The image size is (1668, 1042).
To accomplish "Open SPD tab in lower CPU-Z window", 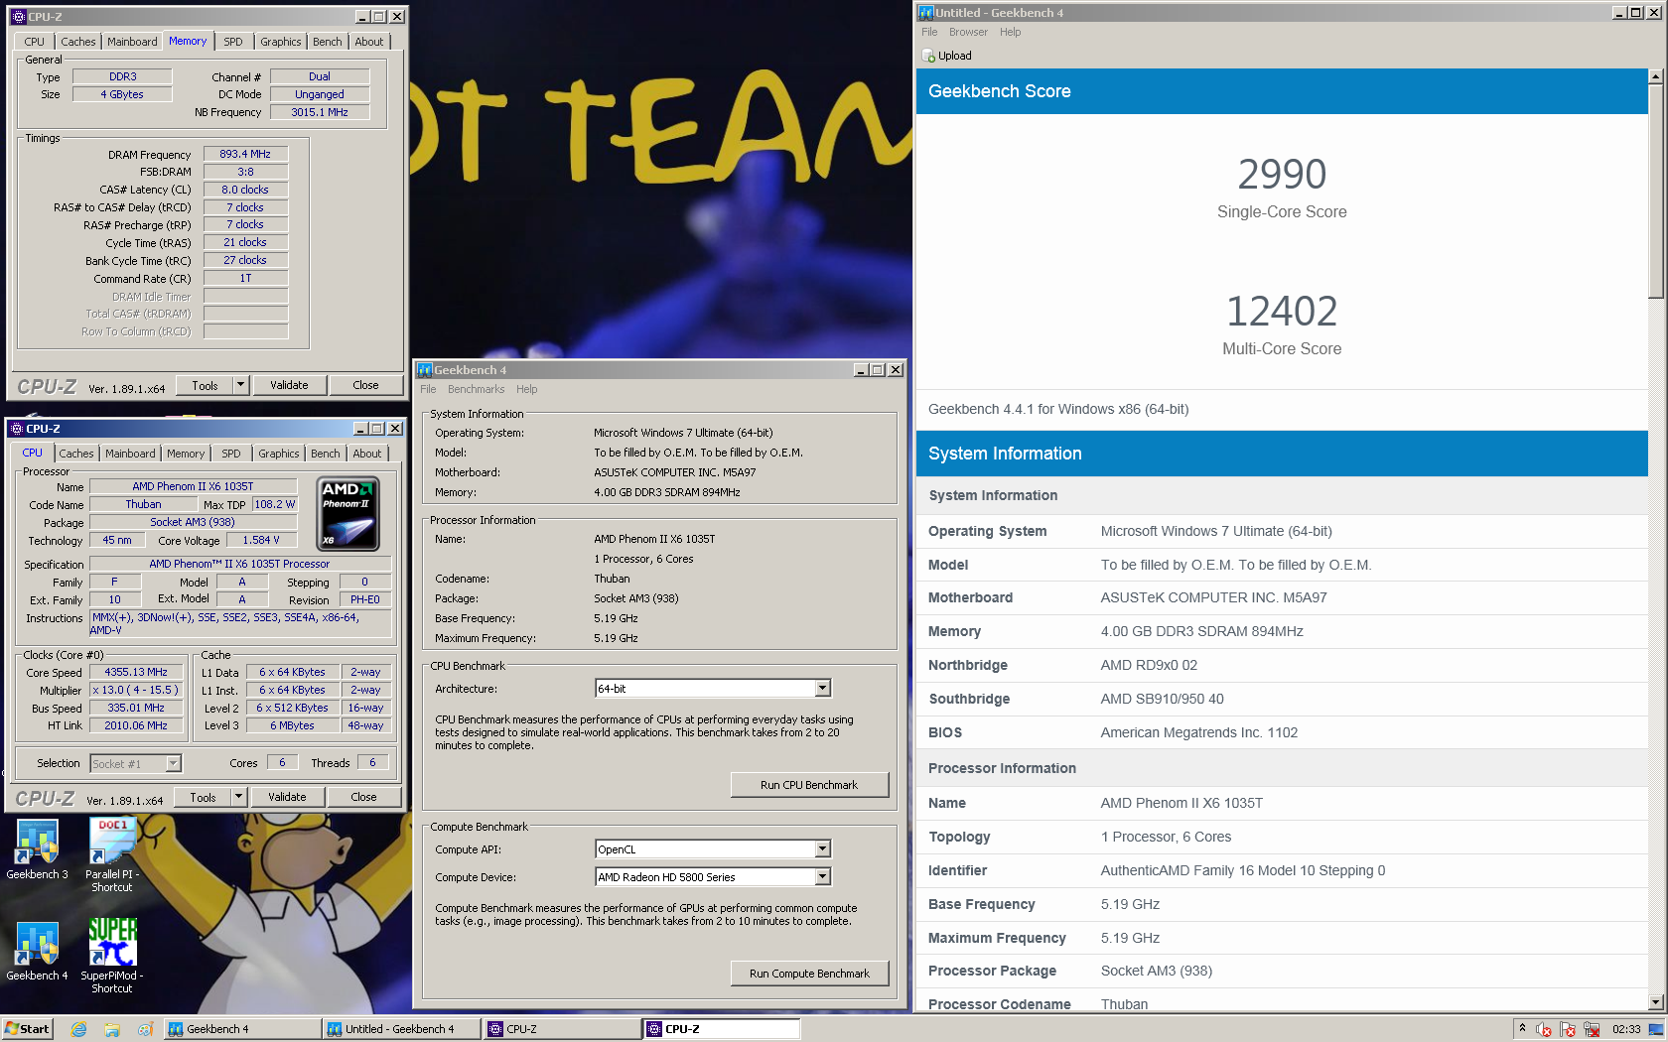I will point(231,454).
